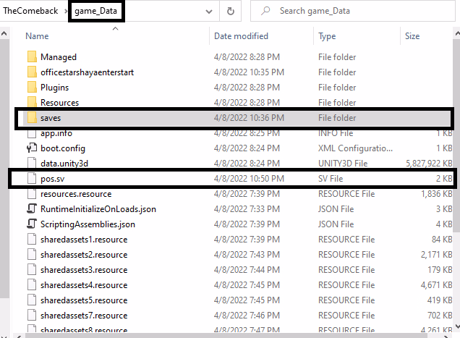The image size is (460, 338).
Task: Click the refresh button beside address bar
Action: point(231,11)
